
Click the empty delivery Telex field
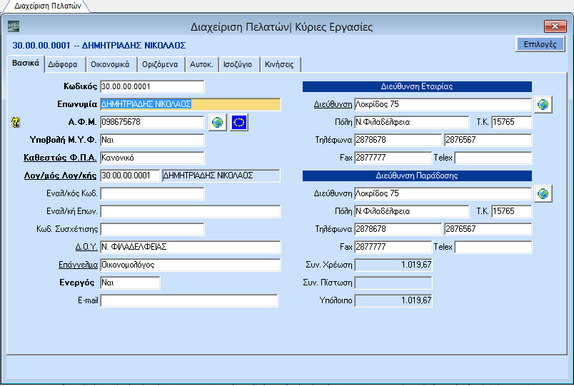(493, 247)
